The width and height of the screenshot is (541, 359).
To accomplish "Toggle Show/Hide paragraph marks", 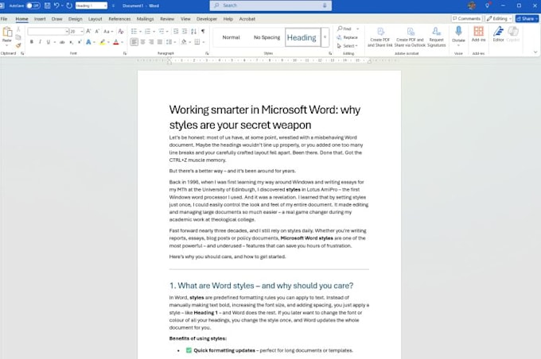I will 203,31.
